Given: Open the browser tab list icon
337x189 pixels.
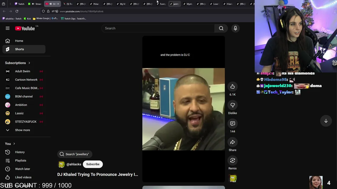Looking at the screenshot, I should coord(3,4).
